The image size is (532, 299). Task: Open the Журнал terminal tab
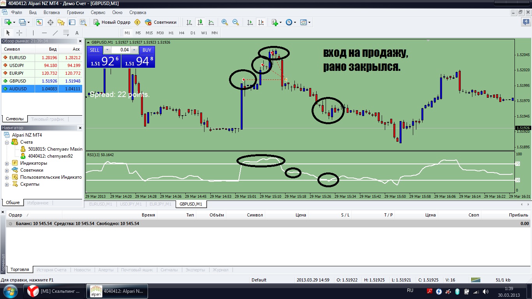point(220,269)
